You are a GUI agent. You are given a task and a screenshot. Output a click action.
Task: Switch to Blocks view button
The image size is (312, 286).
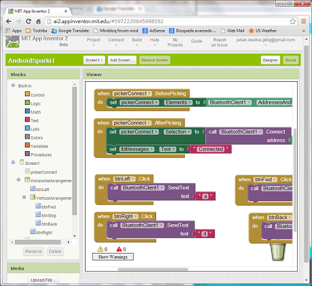pos(291,60)
